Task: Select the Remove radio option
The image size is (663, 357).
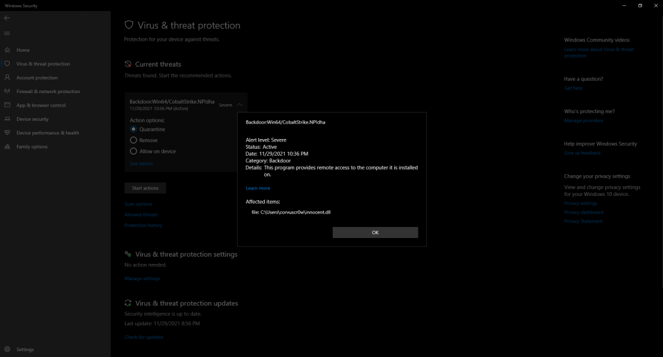Action: tap(134, 140)
